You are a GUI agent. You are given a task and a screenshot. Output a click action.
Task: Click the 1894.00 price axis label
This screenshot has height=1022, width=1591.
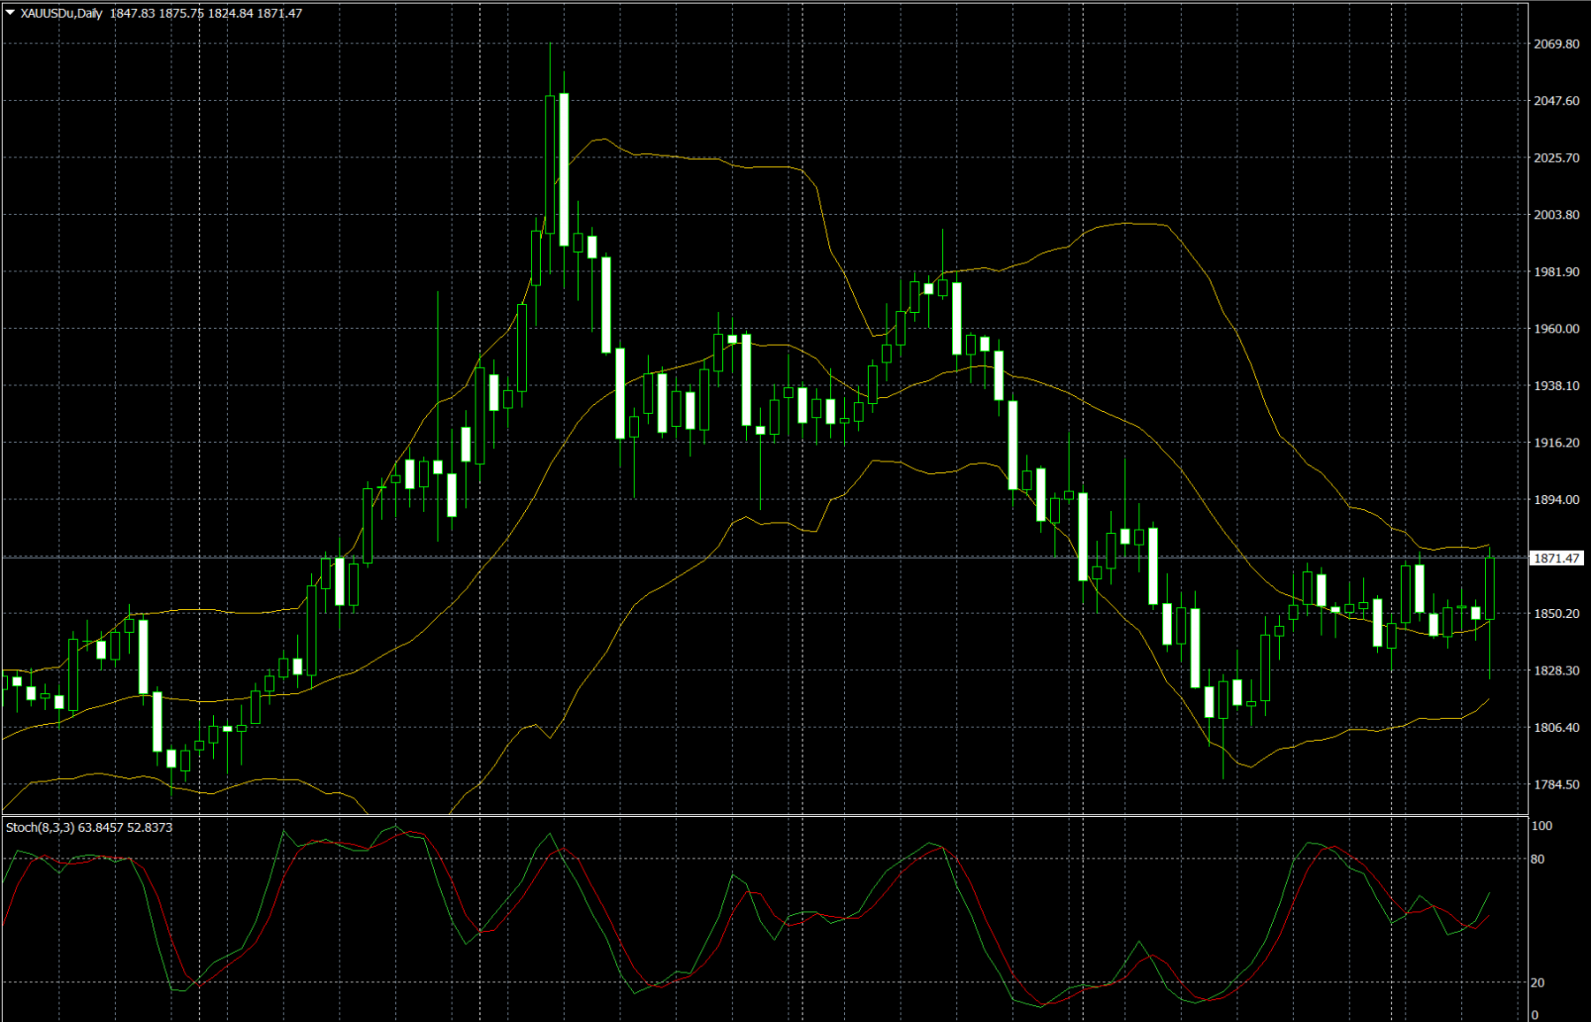pyautogui.click(x=1557, y=500)
